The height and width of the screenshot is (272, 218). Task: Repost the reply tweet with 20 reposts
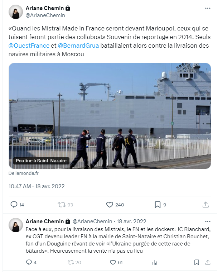coord(71,262)
